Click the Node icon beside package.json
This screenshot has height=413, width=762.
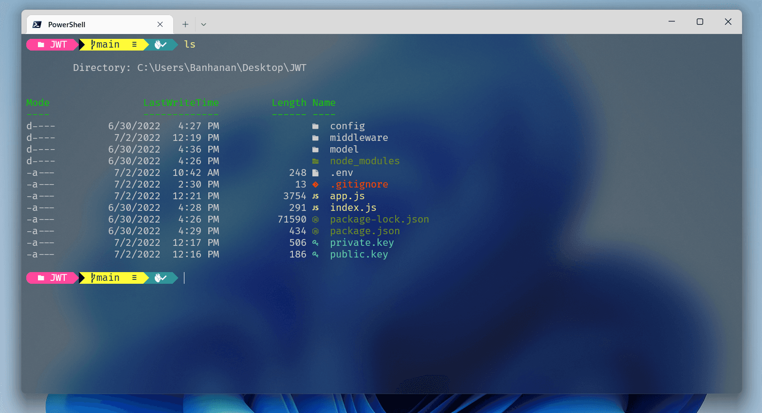point(315,231)
